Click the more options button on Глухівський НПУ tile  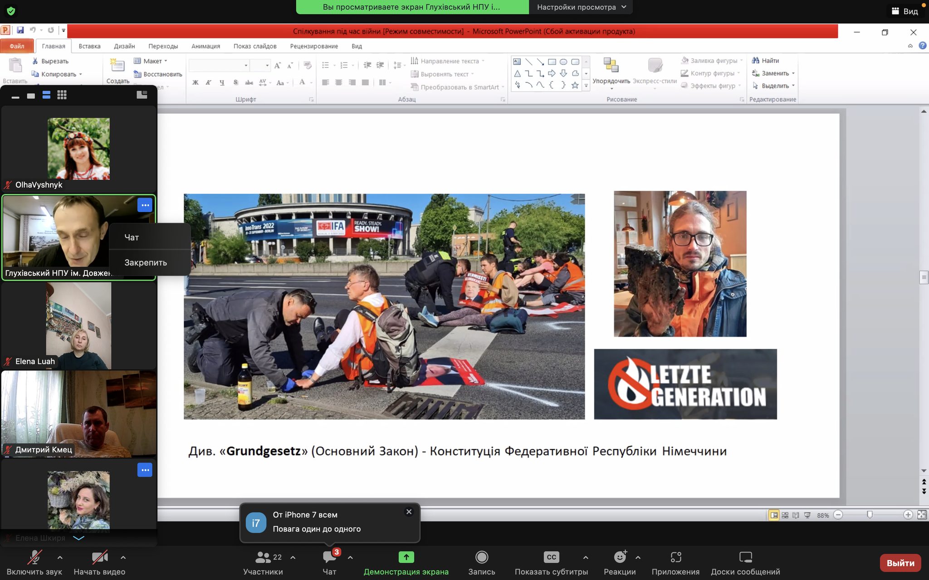point(145,205)
